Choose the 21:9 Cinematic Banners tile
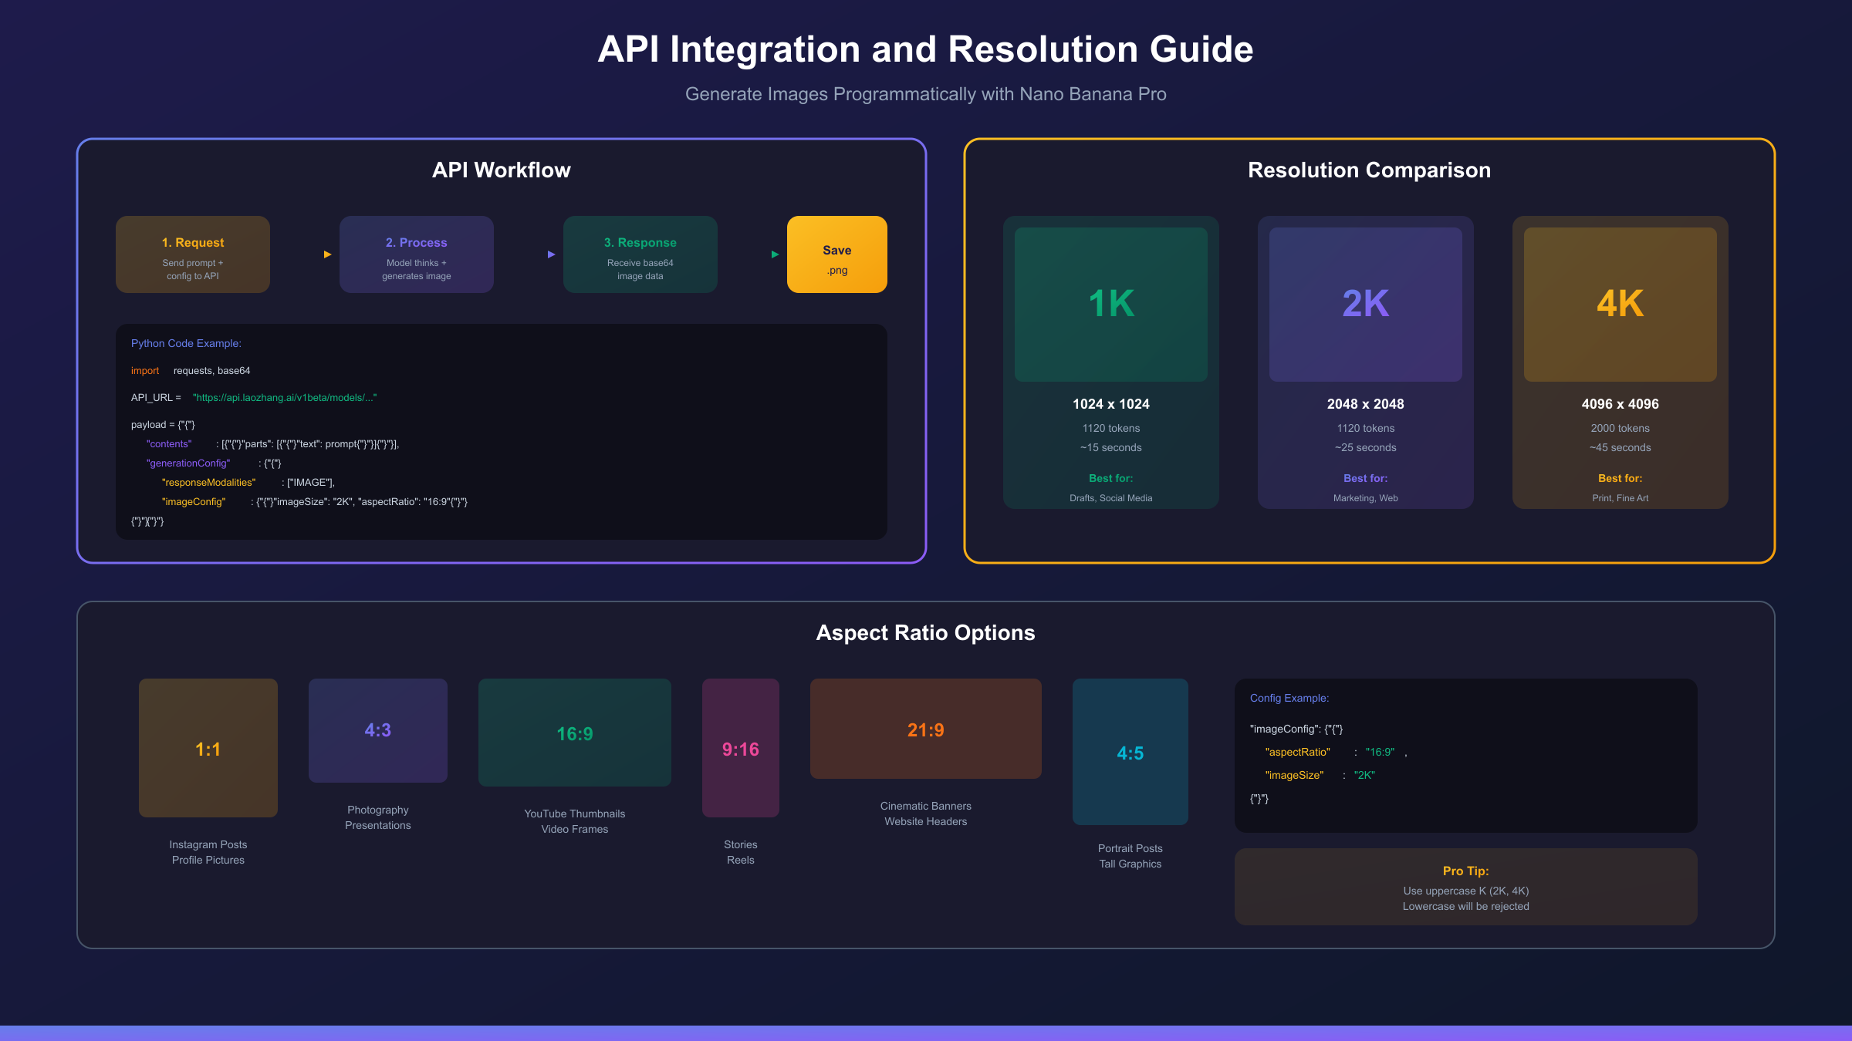The image size is (1852, 1041). (925, 728)
